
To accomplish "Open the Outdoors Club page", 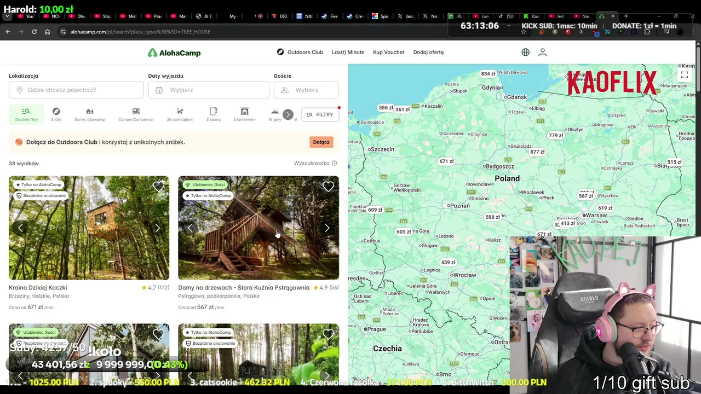I will pyautogui.click(x=300, y=52).
